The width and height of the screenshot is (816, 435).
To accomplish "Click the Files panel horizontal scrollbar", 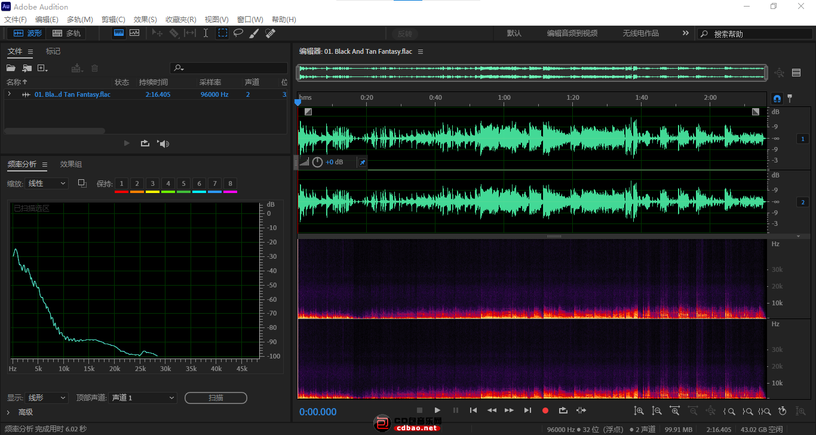I will pos(54,131).
